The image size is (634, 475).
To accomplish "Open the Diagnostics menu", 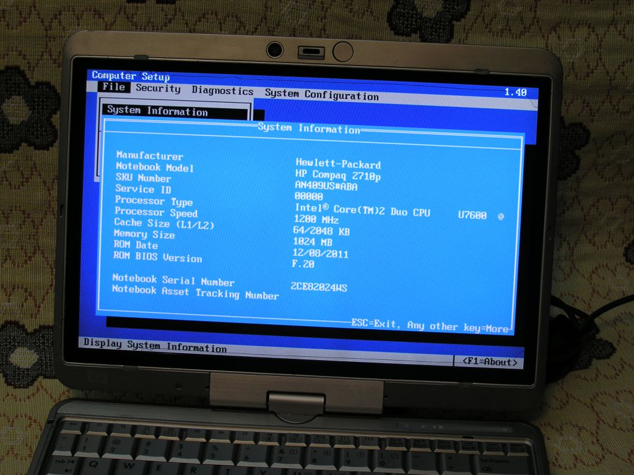I will point(222,90).
